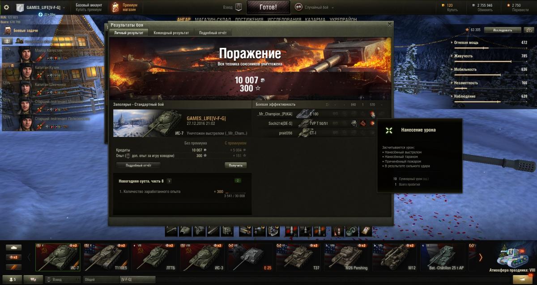Click the Исследовать research button
The width and height of the screenshot is (537, 285).
pos(503,30)
